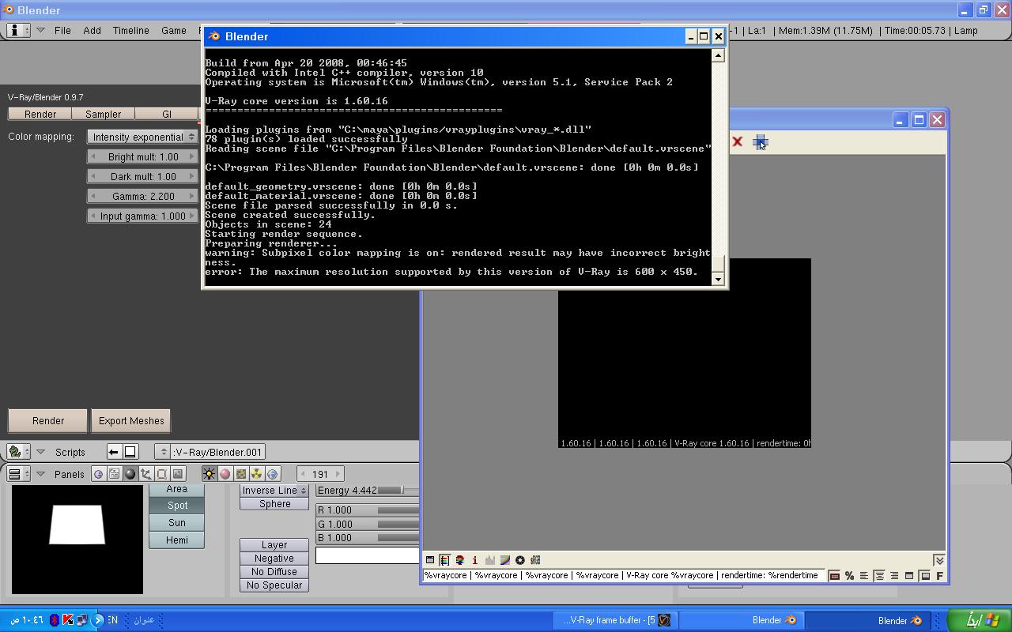Click the large Render button
This screenshot has height=632, width=1012.
click(x=48, y=421)
